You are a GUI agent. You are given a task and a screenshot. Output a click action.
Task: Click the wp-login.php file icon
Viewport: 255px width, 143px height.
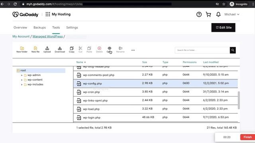click(x=79, y=118)
